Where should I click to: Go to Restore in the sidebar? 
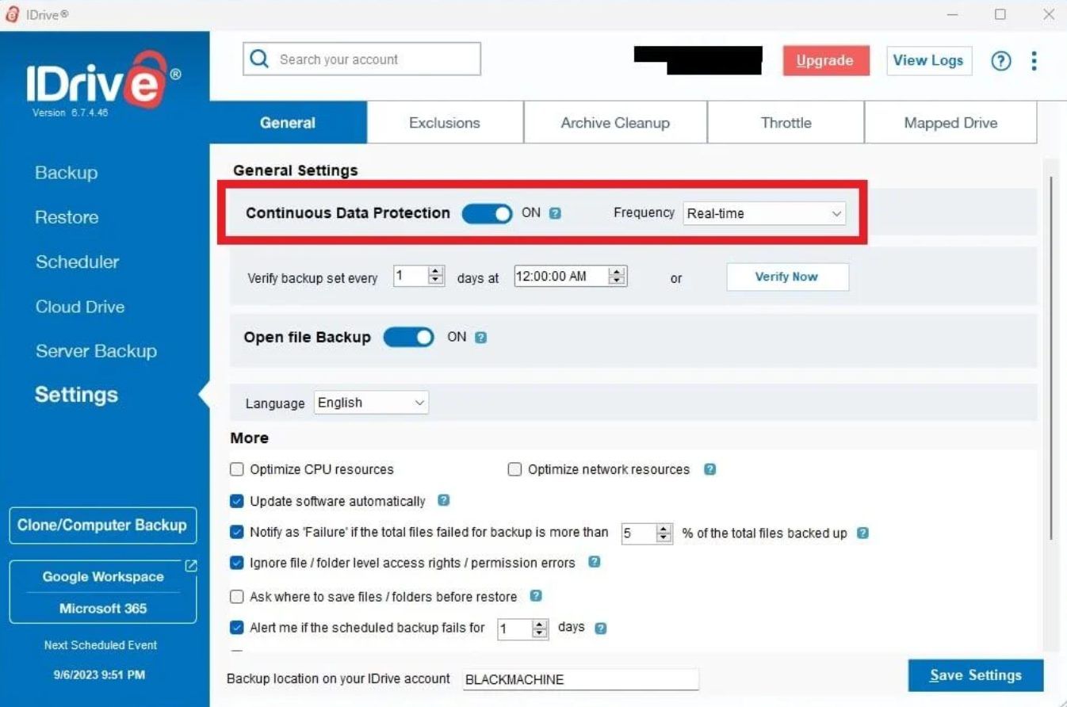tap(67, 217)
